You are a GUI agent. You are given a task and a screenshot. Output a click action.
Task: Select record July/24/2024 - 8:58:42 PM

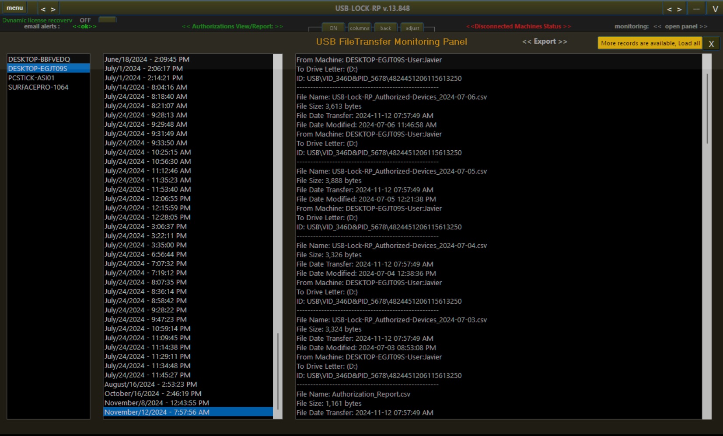[x=188, y=301]
